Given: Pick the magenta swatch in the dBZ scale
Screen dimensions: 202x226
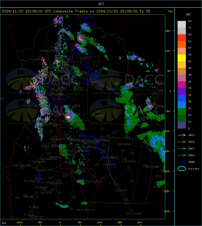Looking at the screenshot, I should [182, 85].
